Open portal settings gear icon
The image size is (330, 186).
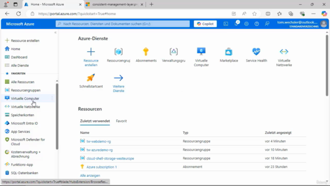tap(246, 24)
